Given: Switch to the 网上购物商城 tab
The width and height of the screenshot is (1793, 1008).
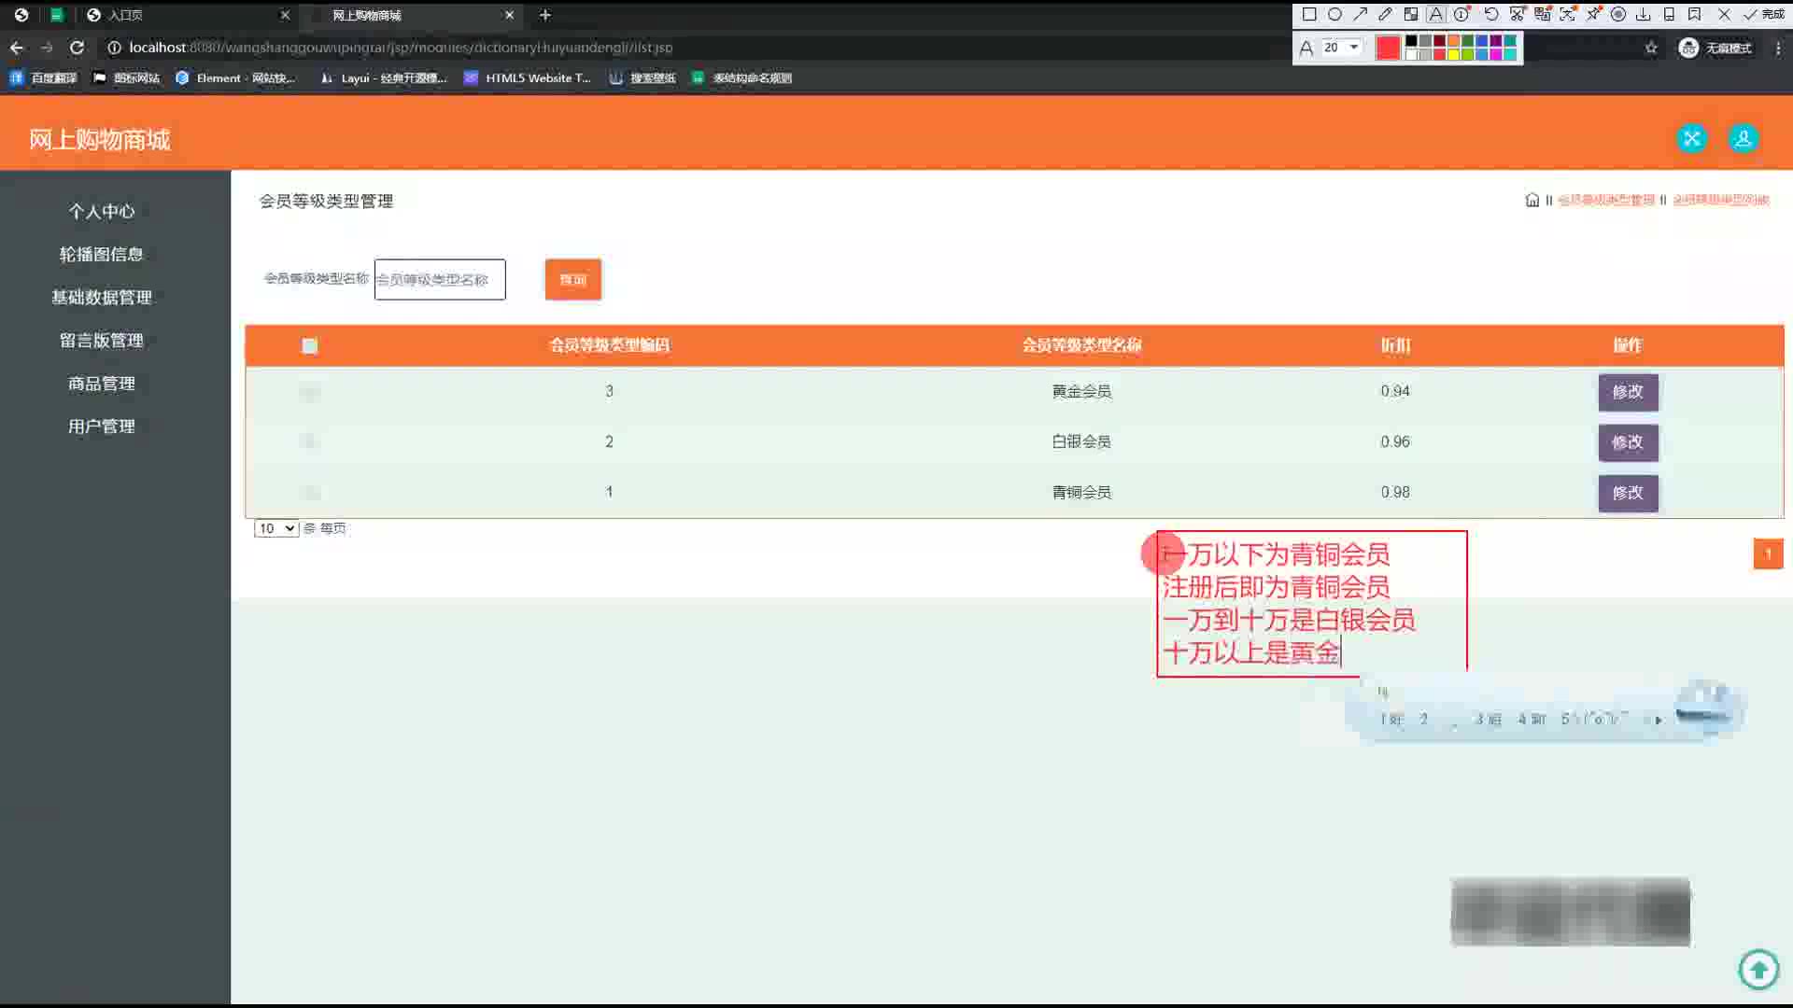Looking at the screenshot, I should [x=411, y=15].
